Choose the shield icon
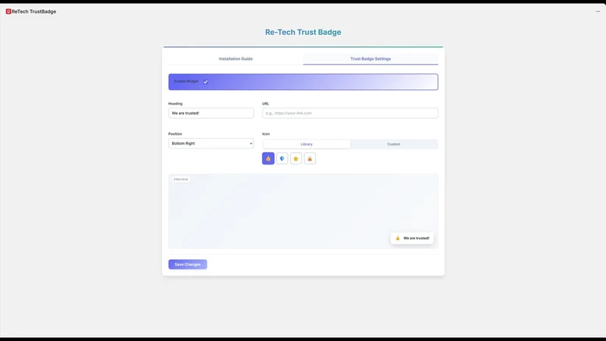Screen dimensions: 606x341 click(x=282, y=158)
